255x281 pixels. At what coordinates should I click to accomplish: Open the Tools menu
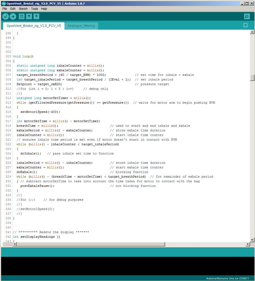pyautogui.click(x=34, y=9)
